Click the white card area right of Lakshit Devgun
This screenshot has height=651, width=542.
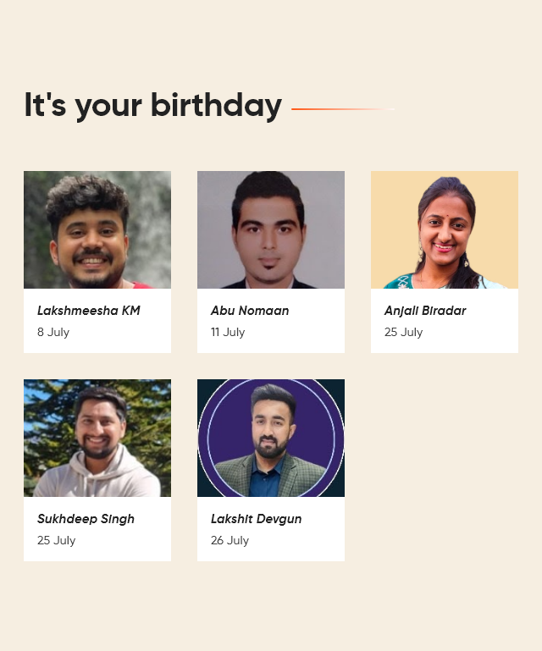click(324, 519)
